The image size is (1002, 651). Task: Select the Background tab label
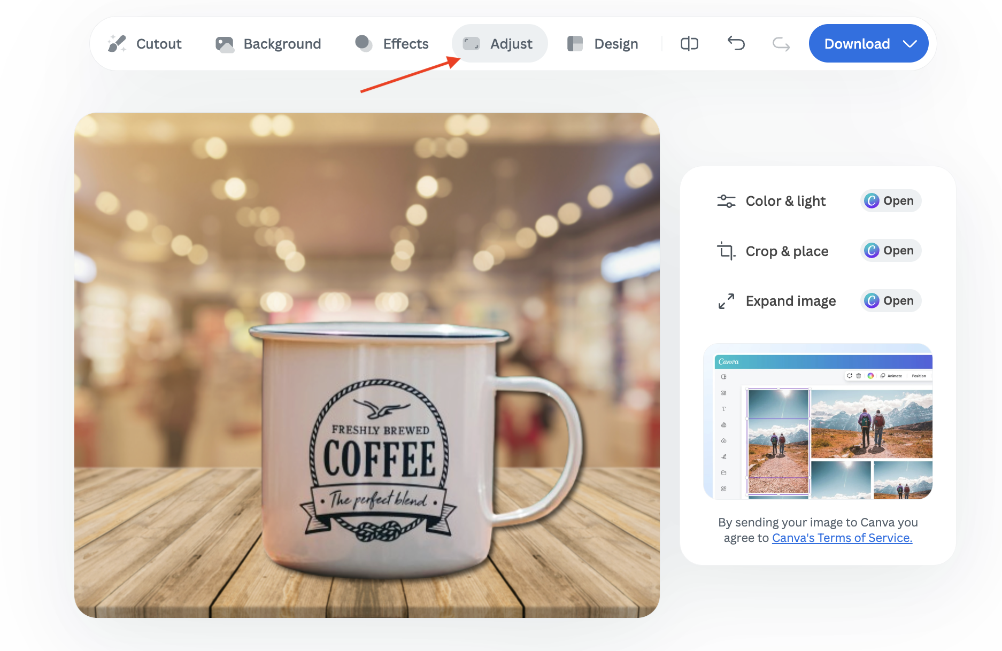(282, 44)
